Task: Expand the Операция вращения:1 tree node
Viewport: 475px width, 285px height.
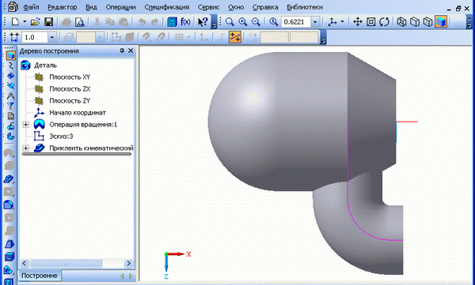Action: click(x=26, y=125)
